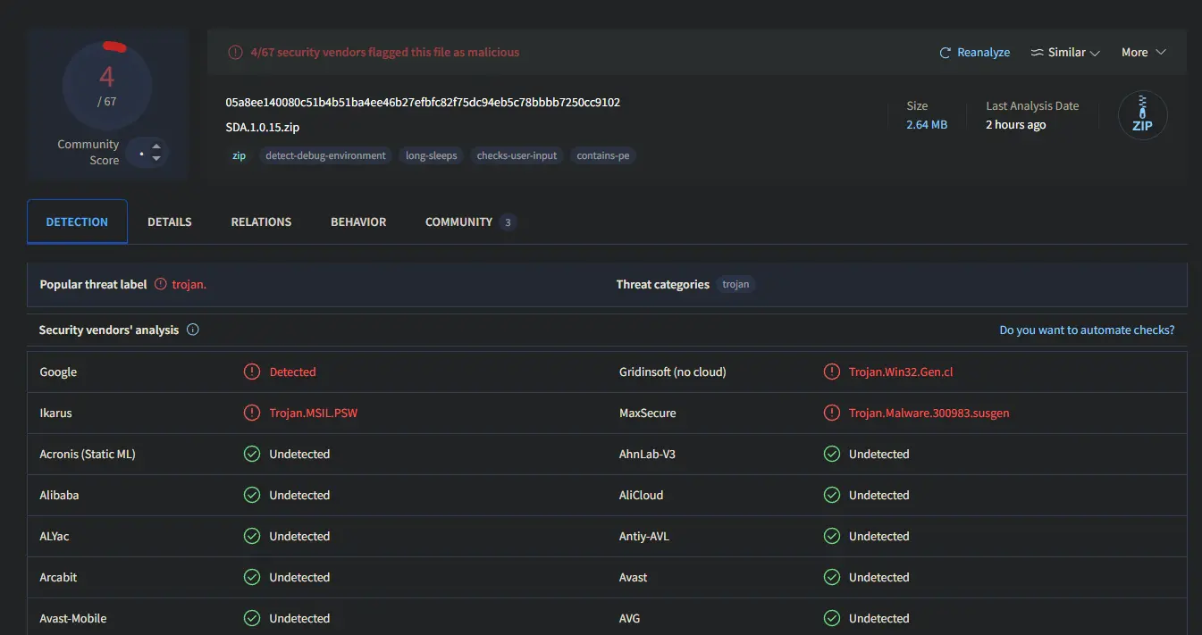1202x635 pixels.
Task: Click the detect-debug-environment tag
Action: pyautogui.click(x=325, y=155)
